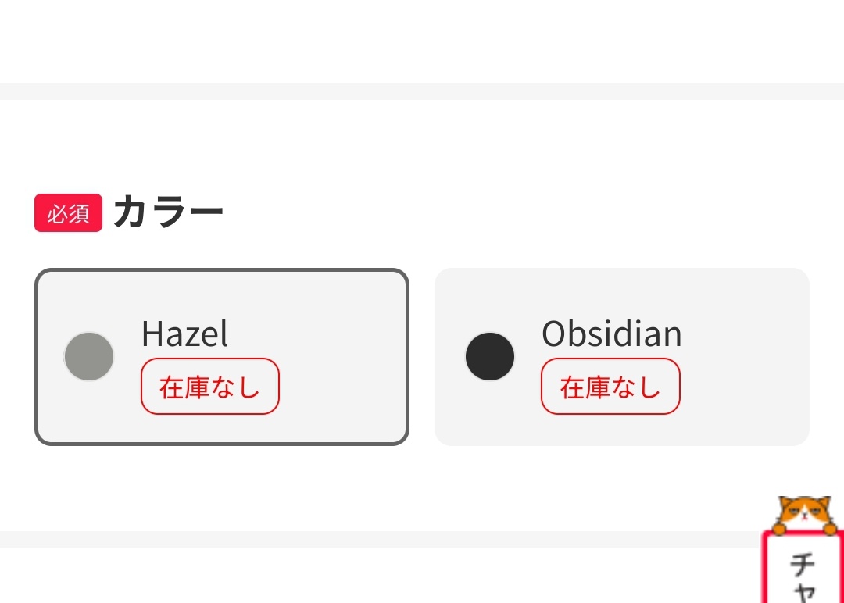844x603 pixels.
Task: Click the 在庫なし badge under Obsidian
Action: [x=610, y=387]
